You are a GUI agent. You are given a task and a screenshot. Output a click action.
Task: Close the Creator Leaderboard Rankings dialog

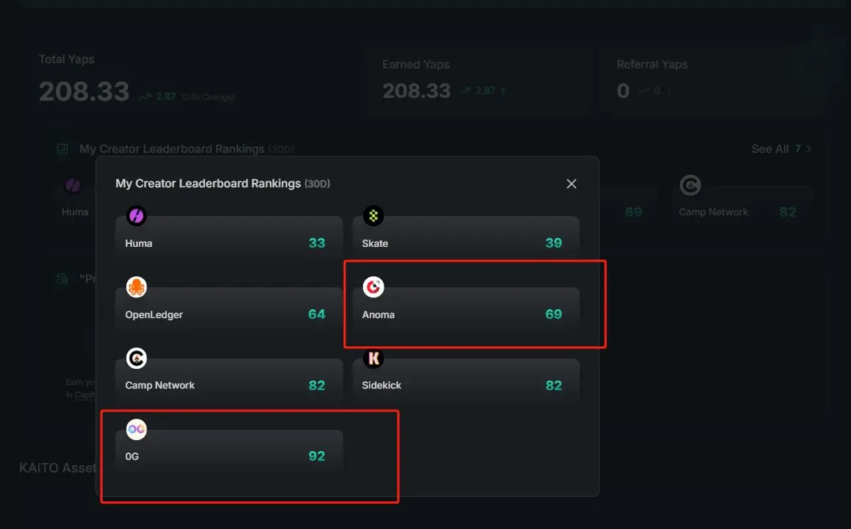pyautogui.click(x=571, y=184)
